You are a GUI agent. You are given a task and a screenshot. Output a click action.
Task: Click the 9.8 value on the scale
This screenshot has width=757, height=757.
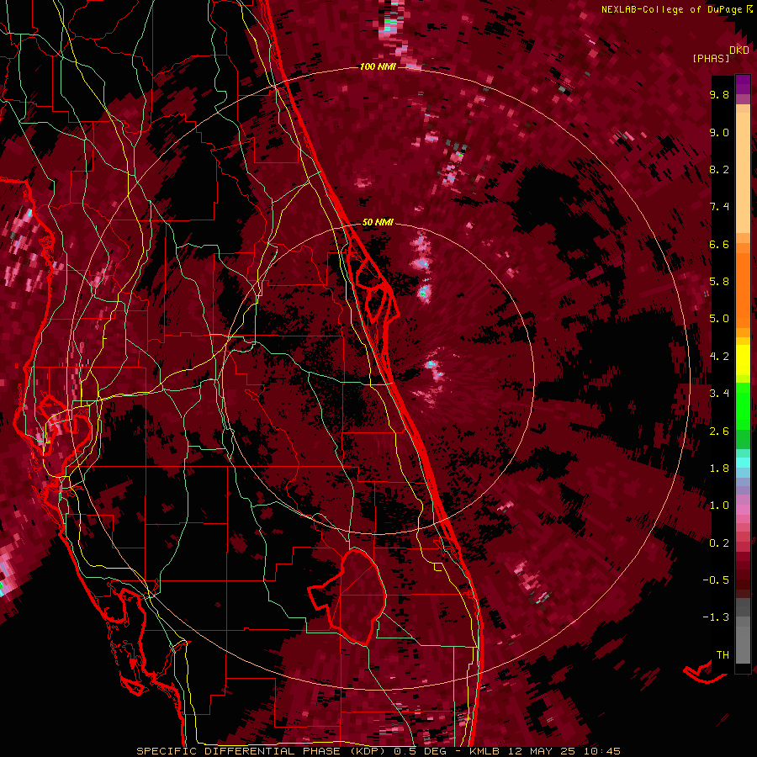[719, 94]
